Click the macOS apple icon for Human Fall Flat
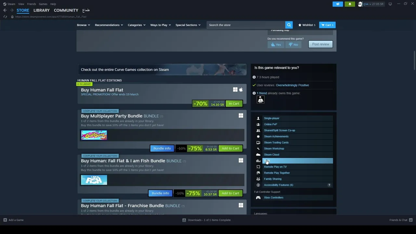This screenshot has width=416, height=234. pyautogui.click(x=241, y=89)
